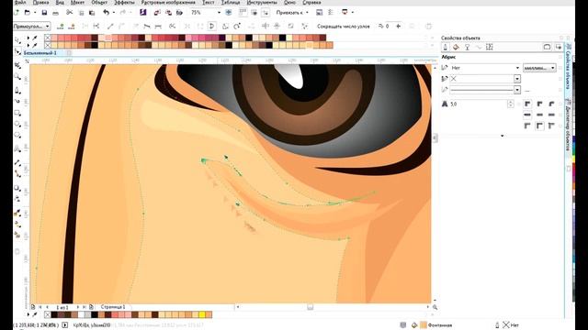Image resolution: width=588 pixels, height=330 pixels.
Task: Click the purple Corel search content icon
Action: tap(143, 12)
